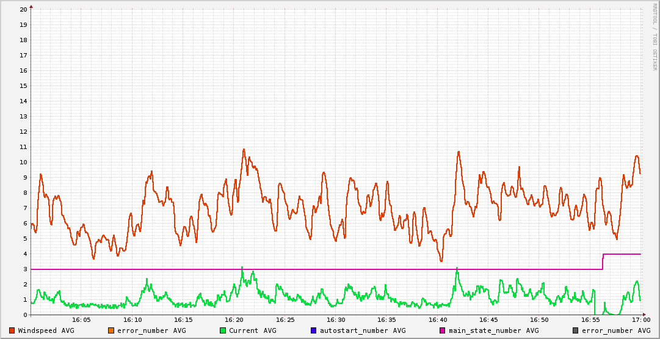Click the orange error_number legend swatch
The height and width of the screenshot is (339, 660).
111,330
